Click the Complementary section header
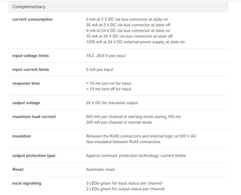This screenshot has width=241, height=195. (29, 7)
